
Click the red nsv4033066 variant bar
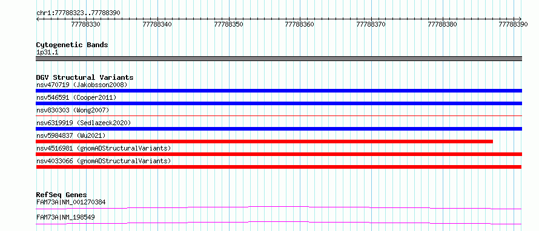(x=279, y=167)
